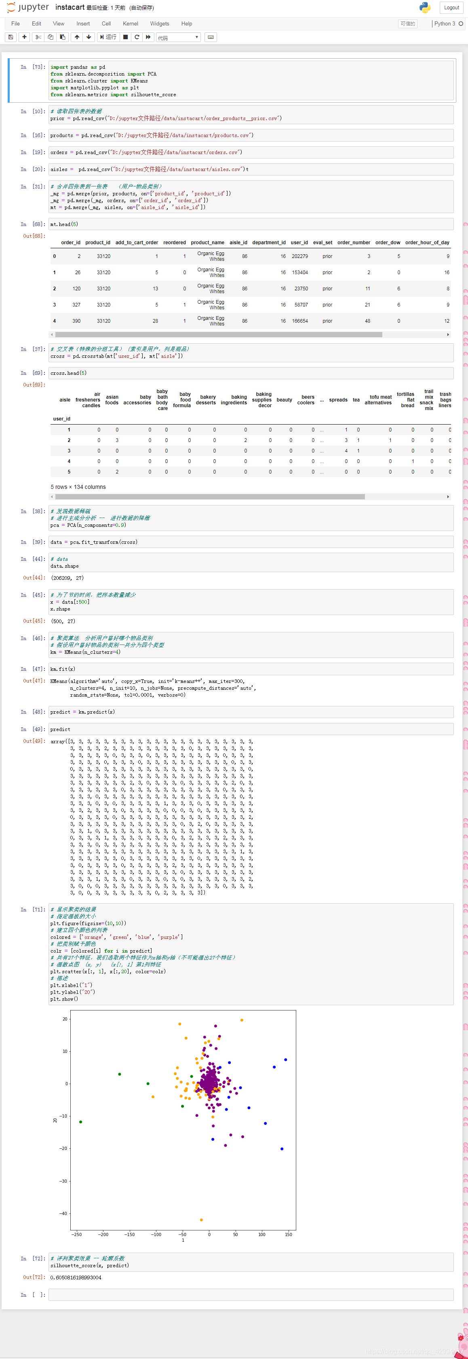Open the Cell menu
The width and height of the screenshot is (468, 1359).
[x=106, y=24]
